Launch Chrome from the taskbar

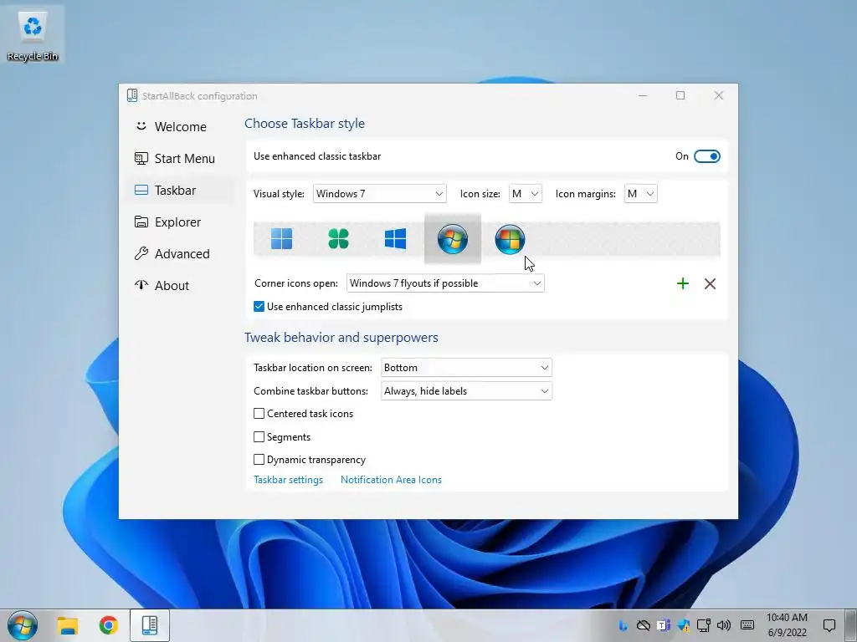[x=108, y=625]
